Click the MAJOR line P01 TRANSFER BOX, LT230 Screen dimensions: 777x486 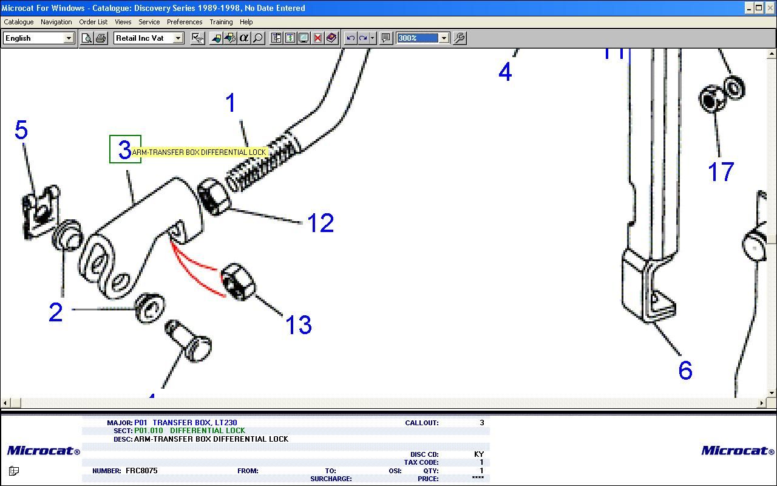click(186, 422)
